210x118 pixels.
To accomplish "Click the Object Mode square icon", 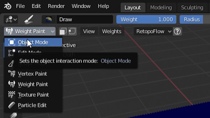I will coord(12,42).
